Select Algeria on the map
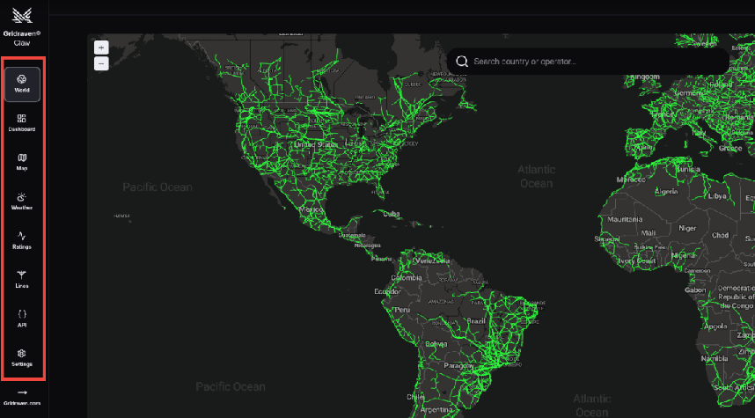Viewport: 755px width, 418px height. tap(665, 191)
